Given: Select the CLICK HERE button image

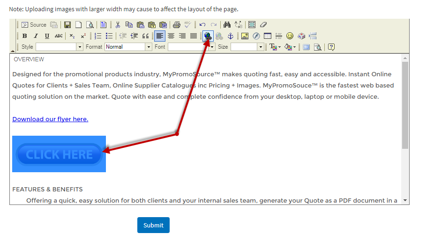Looking at the screenshot, I should click(x=59, y=154).
